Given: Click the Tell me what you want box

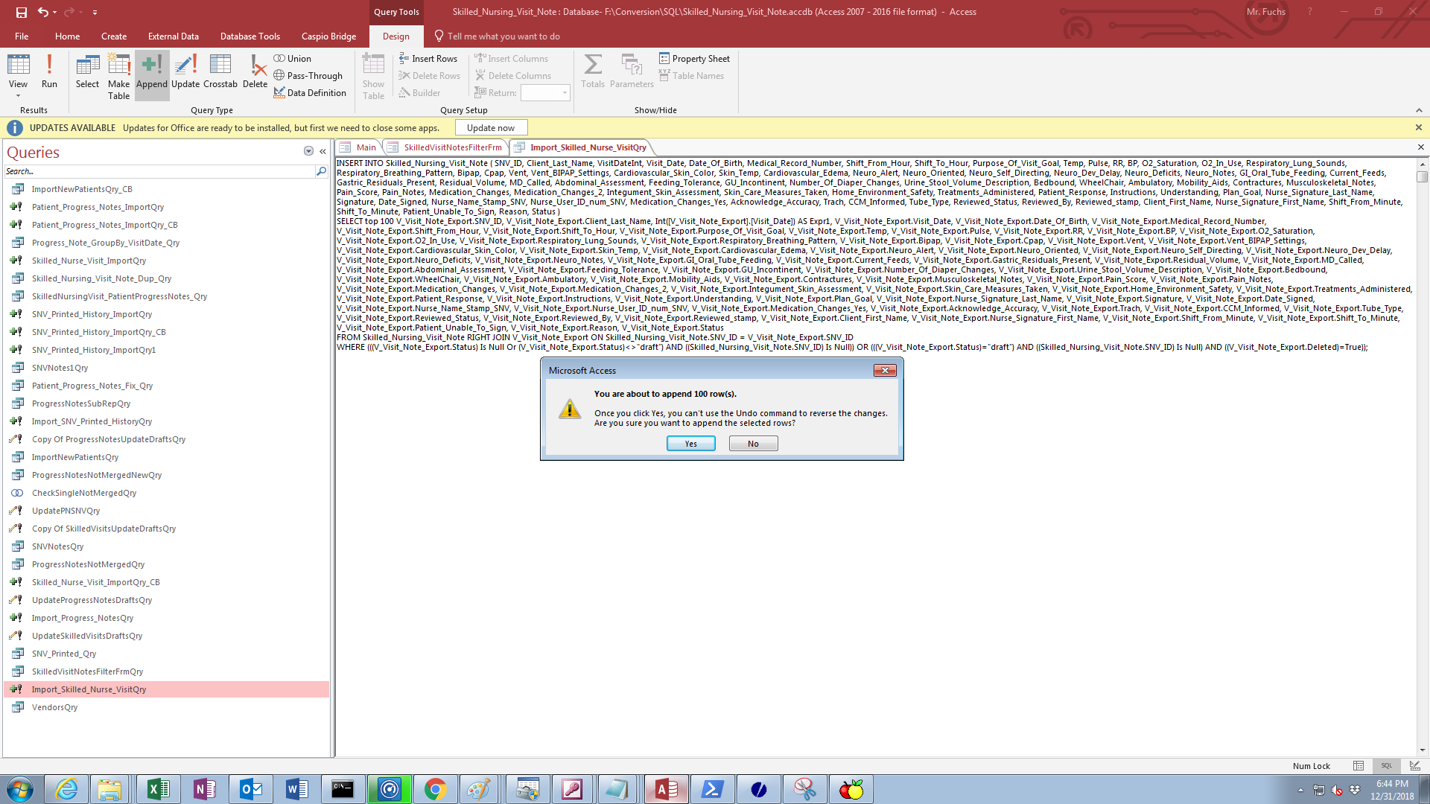Looking at the screenshot, I should [503, 36].
